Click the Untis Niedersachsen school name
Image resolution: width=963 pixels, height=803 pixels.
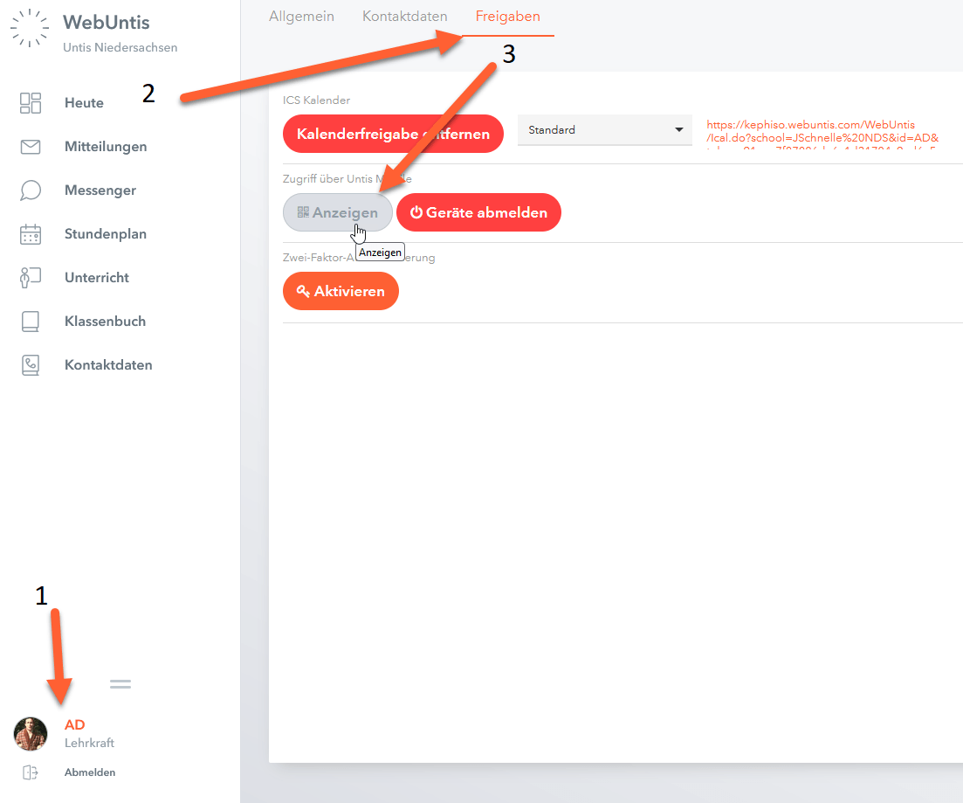point(120,47)
